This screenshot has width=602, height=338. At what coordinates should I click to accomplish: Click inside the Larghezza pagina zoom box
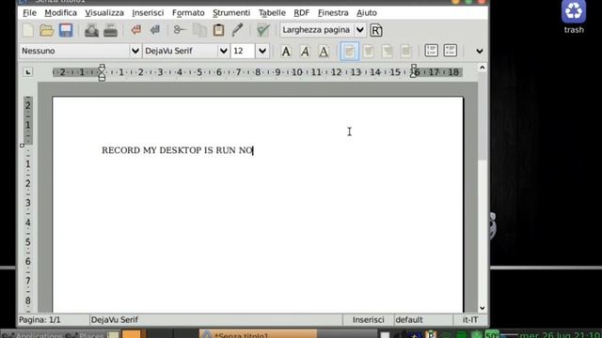coord(317,30)
